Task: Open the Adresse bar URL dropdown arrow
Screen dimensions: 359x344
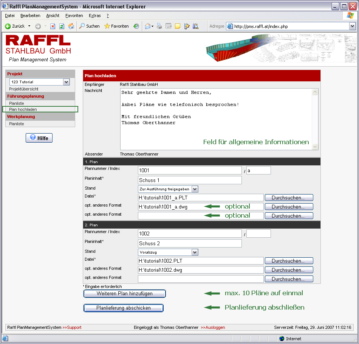Action: [x=352, y=26]
